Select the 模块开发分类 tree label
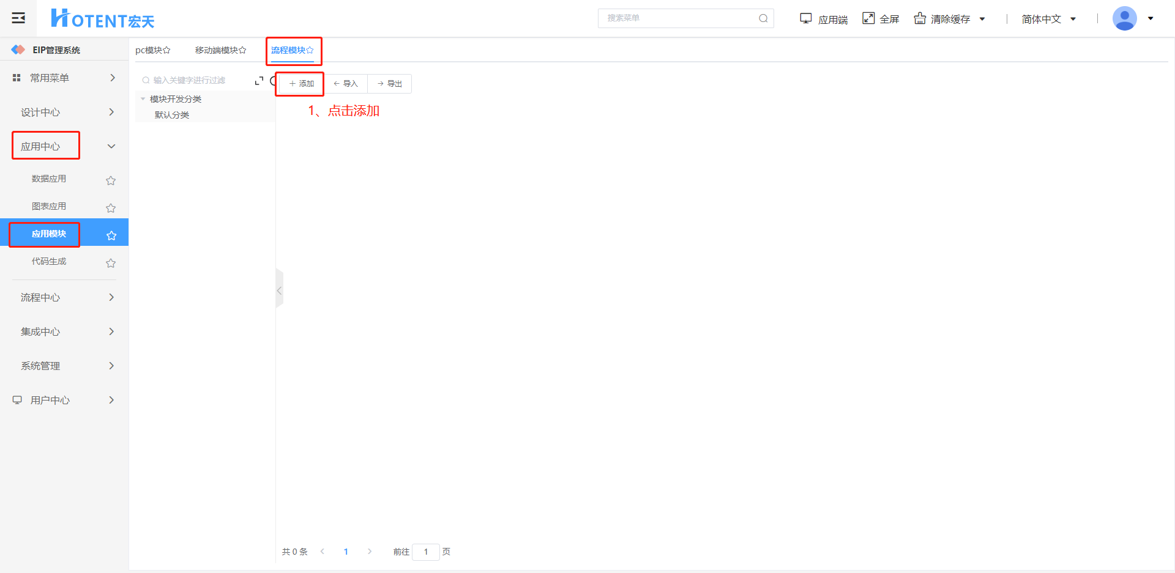This screenshot has height=573, width=1175. [176, 99]
